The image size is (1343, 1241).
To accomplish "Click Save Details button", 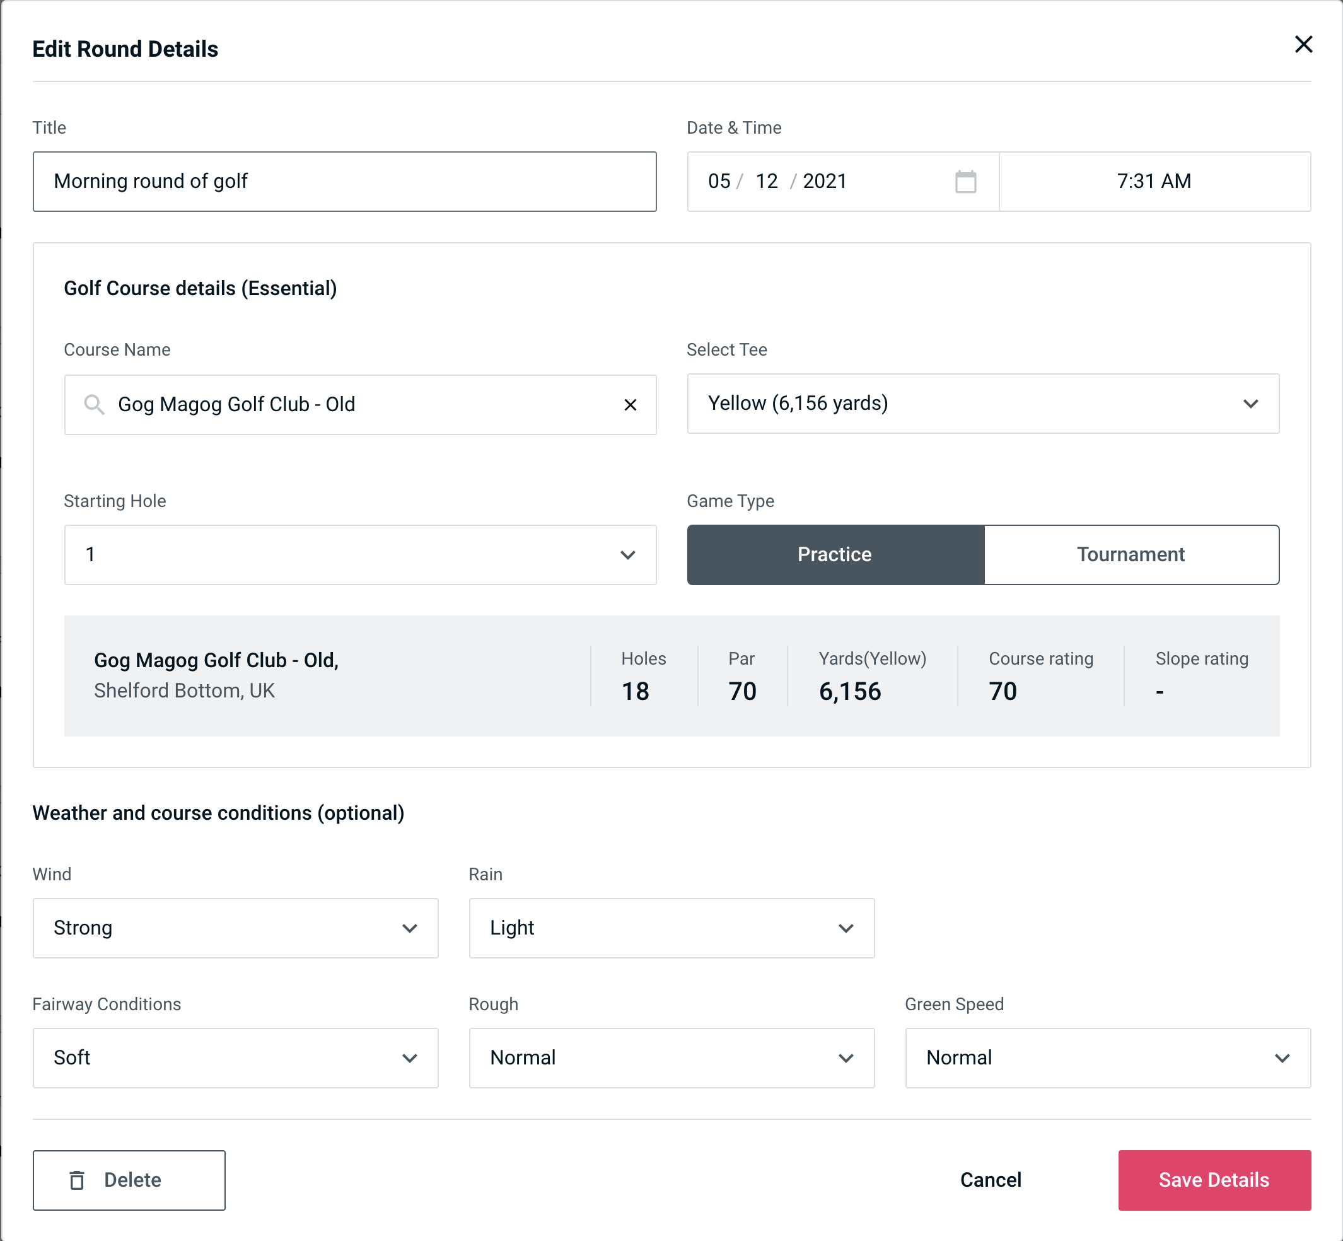I will click(x=1213, y=1180).
